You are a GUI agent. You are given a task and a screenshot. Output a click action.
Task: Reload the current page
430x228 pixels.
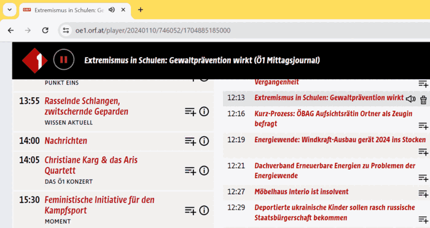(45, 30)
